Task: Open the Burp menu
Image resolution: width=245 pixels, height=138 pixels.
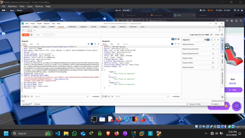Action: 27,23
